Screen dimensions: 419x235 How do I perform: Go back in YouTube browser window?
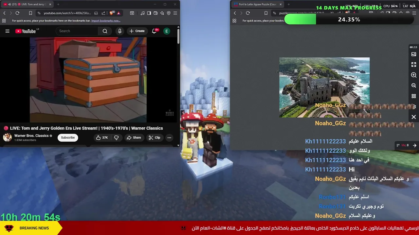[4, 13]
